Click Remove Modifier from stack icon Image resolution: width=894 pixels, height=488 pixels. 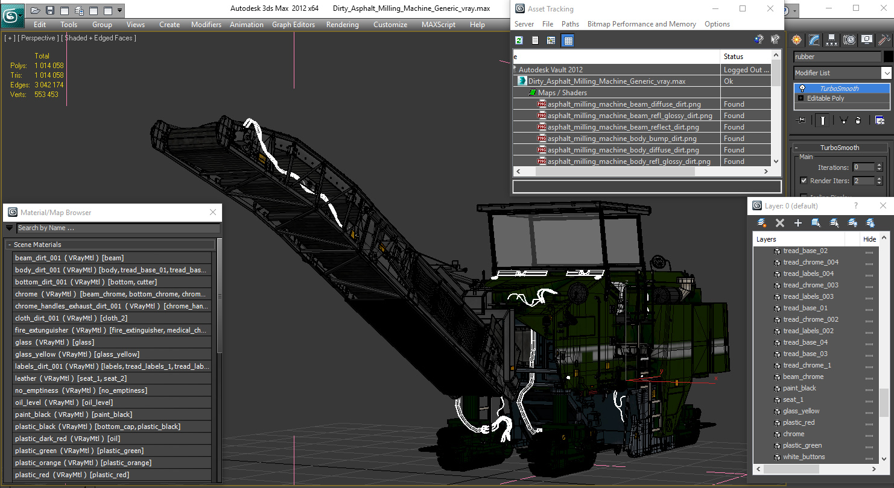coord(858,120)
